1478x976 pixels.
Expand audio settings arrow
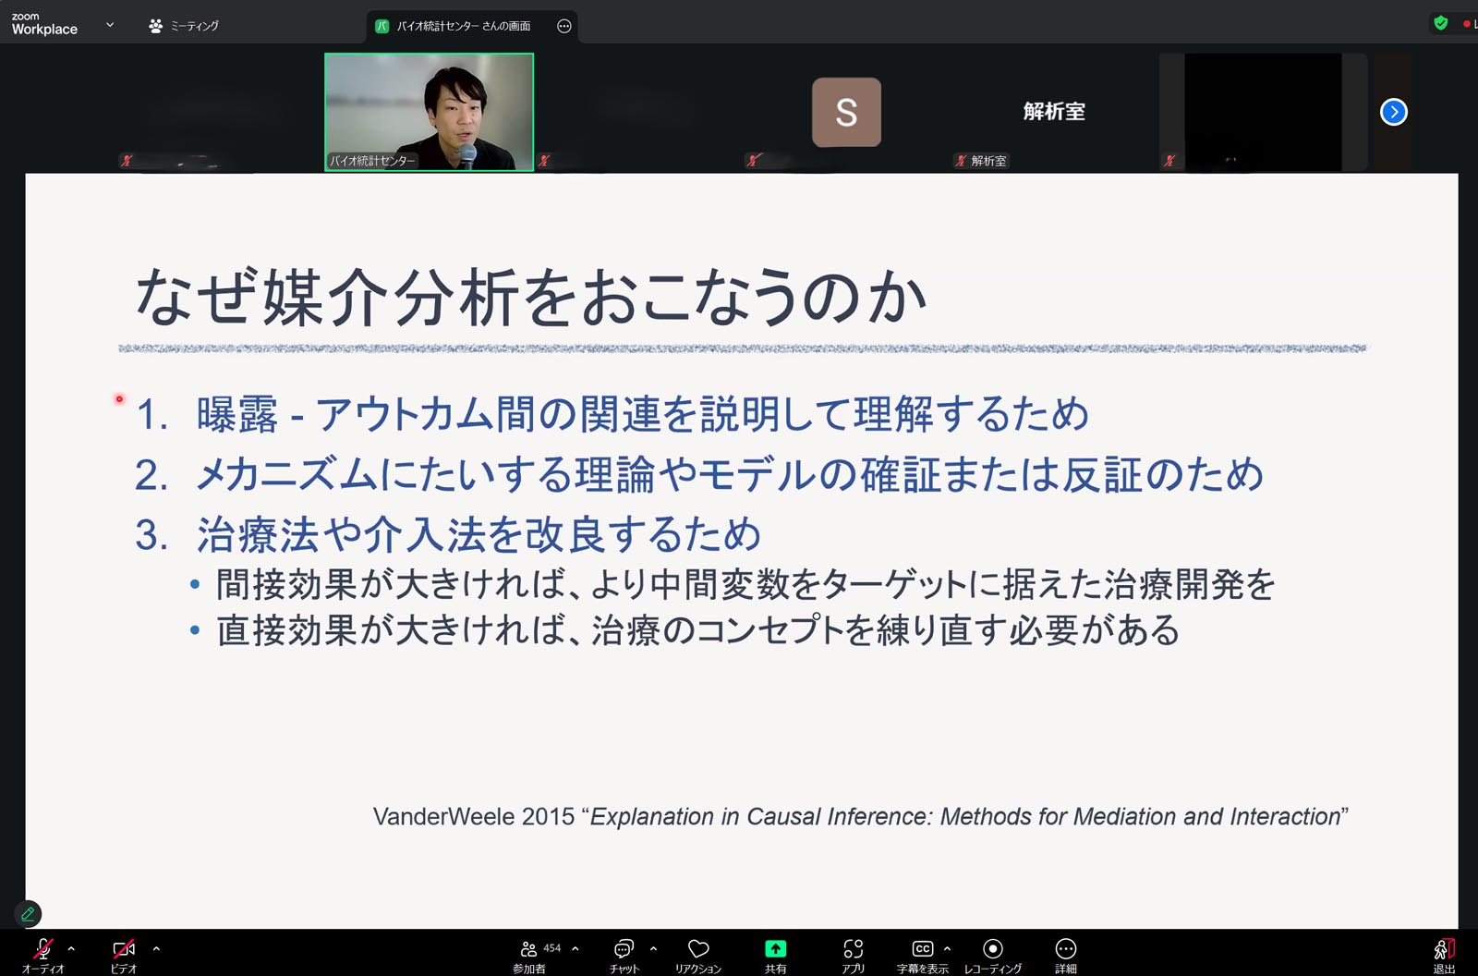point(71,948)
